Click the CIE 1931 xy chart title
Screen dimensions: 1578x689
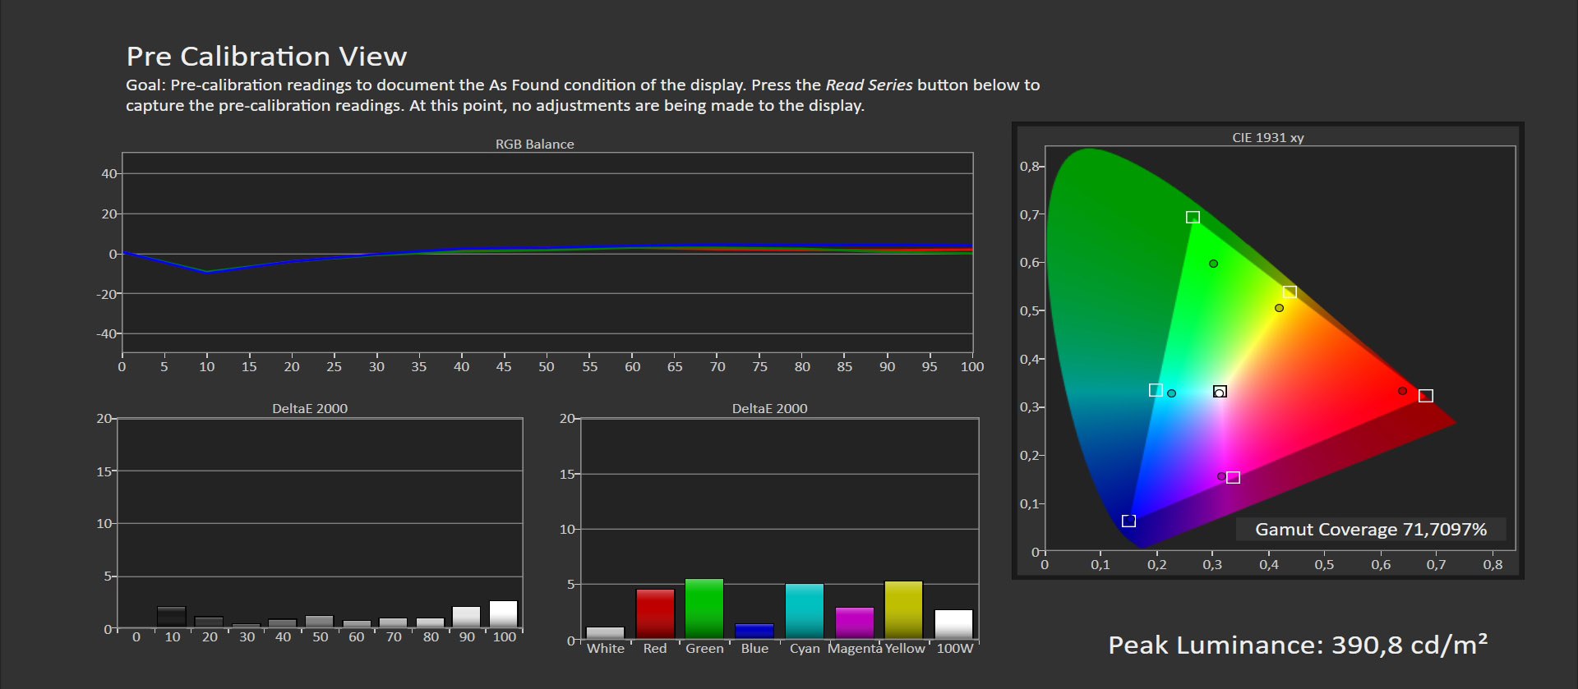coord(1267,137)
